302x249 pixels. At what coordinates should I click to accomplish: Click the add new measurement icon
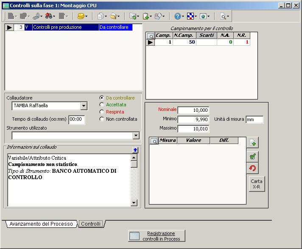pyautogui.click(x=252, y=143)
